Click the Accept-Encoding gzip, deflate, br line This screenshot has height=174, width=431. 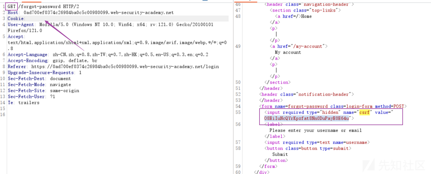coord(52,60)
